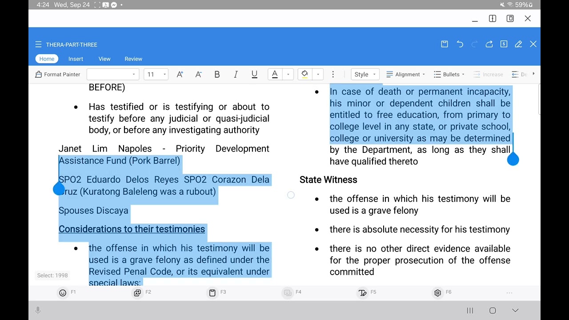Screen dimensions: 569x320
Task: Open the pop-up window view icon
Action: [510, 18]
